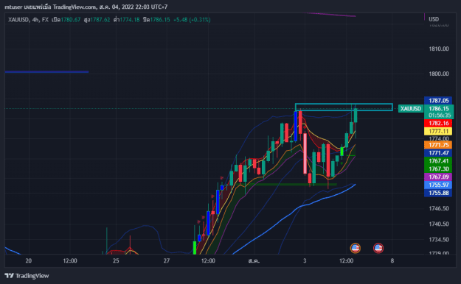Select the 1787.05 dark blue price tag
Screen dimensions: 461x284
point(438,101)
